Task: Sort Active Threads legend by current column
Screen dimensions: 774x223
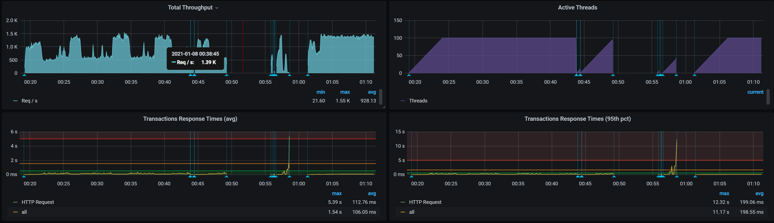Action: click(x=755, y=92)
